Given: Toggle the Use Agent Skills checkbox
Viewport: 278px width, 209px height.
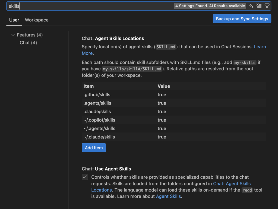Looking at the screenshot, I should pyautogui.click(x=85, y=177).
